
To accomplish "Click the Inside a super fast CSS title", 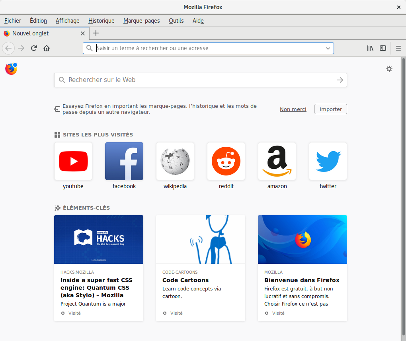I will click(96, 288).
